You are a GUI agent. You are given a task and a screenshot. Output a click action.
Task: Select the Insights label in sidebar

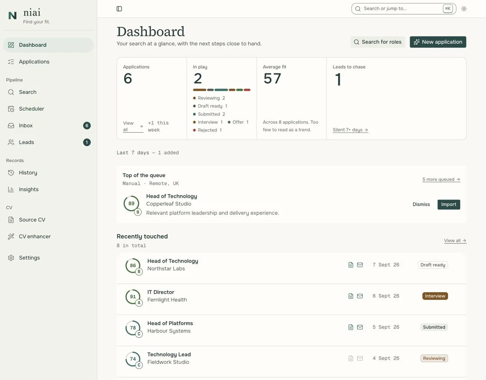[x=29, y=189]
